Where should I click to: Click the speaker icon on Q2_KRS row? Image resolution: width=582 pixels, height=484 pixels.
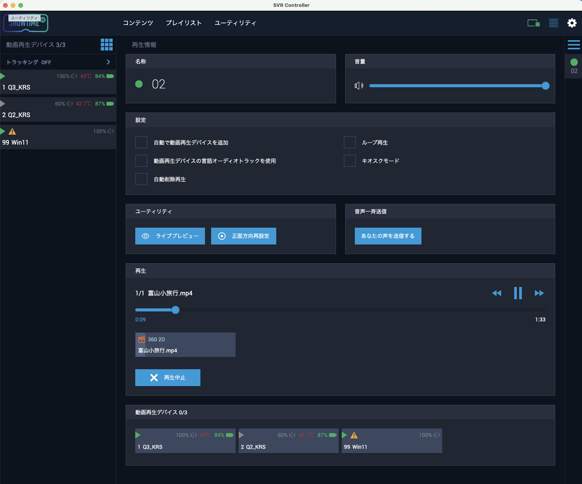[x=69, y=104]
